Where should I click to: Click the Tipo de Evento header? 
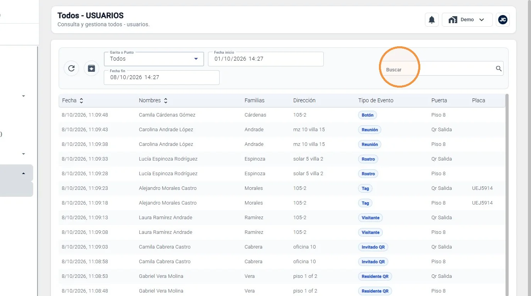tap(375, 100)
